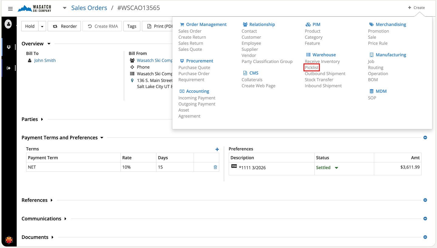
Task: Delete the NET payment term row
Action: click(x=215, y=167)
